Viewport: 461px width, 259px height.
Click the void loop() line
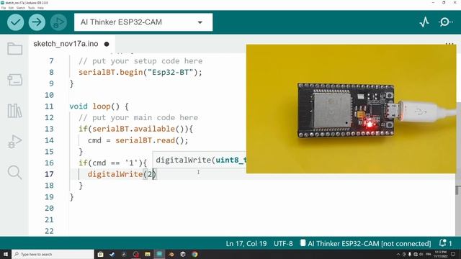pos(99,106)
